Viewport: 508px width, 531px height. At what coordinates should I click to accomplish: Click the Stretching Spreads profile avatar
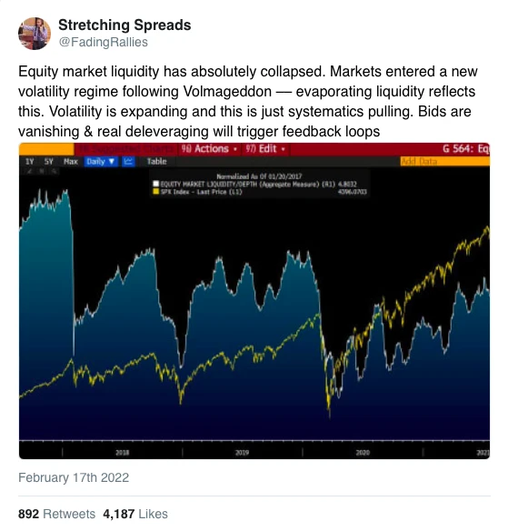[x=35, y=34]
